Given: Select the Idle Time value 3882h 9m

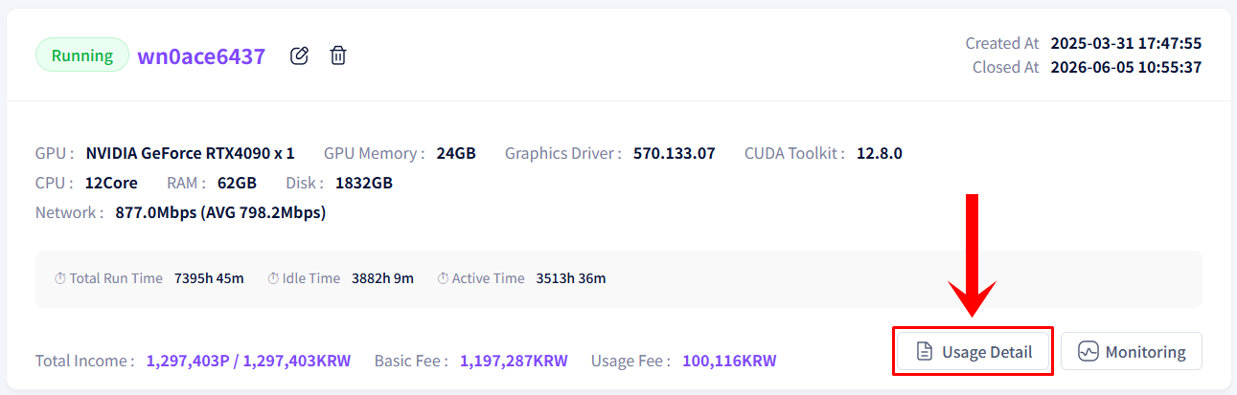Looking at the screenshot, I should pyautogui.click(x=382, y=278).
